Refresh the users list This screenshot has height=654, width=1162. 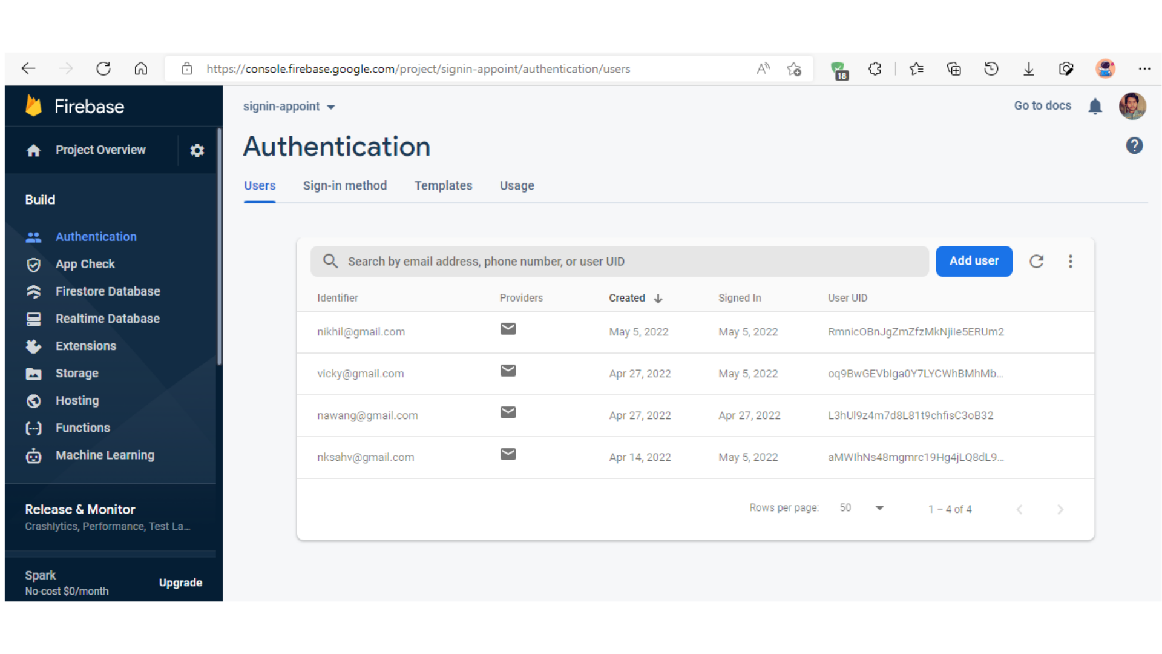point(1036,261)
